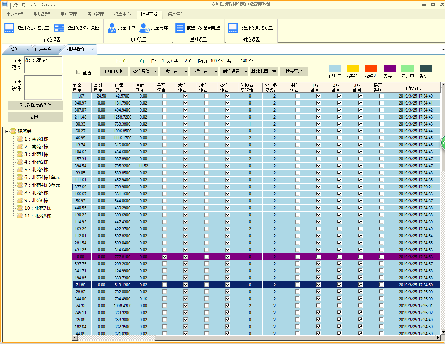This screenshot has width=445, height=344.
Task: Switch to the 用户管理 ribbon tab
Action: [x=68, y=14]
